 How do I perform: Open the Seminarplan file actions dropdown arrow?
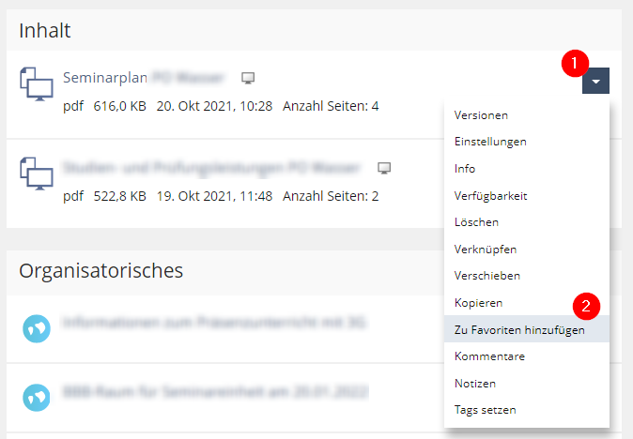coord(595,82)
